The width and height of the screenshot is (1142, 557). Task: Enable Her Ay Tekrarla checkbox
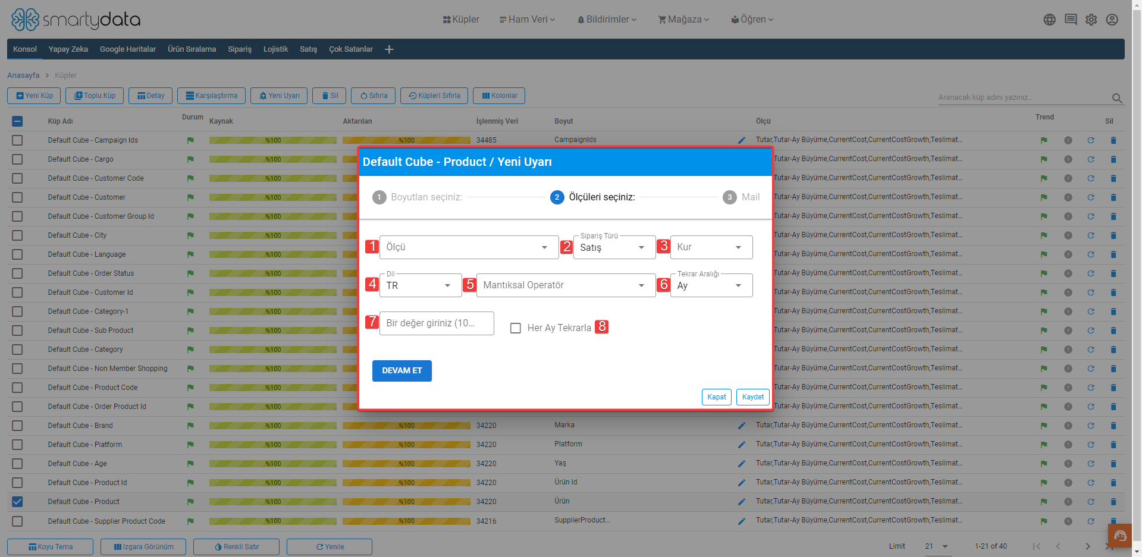[516, 328]
